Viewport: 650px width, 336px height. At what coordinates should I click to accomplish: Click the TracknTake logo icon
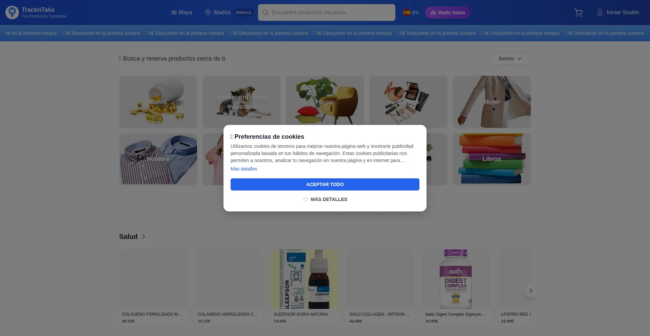(x=12, y=13)
